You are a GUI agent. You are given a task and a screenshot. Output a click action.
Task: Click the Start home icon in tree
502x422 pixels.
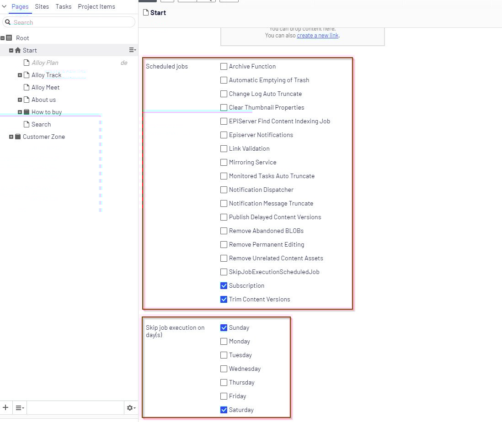(x=18, y=50)
